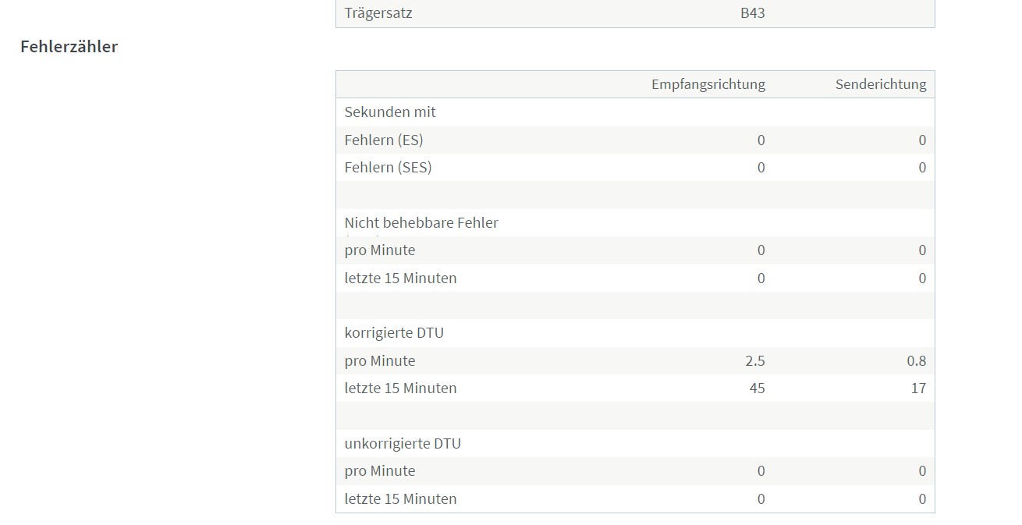Click letzte 15 Minuten under korrigierte DTU
The width and height of the screenshot is (1022, 525).
[x=401, y=388]
